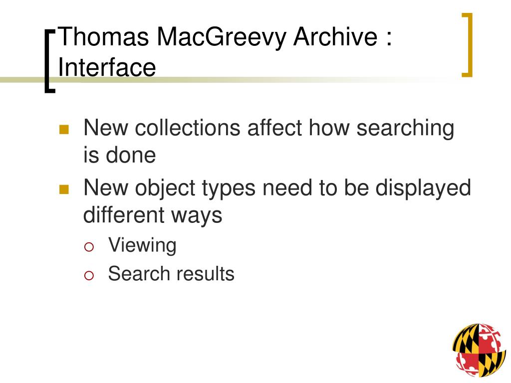Click the University of Maryland globe logo
The height and width of the screenshot is (383, 511).
click(480, 350)
